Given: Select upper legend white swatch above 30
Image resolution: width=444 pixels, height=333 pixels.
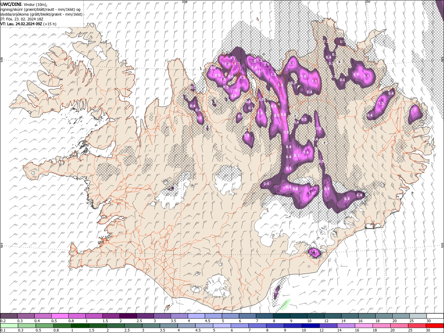Looking at the screenshot, I should (x=435, y=316).
